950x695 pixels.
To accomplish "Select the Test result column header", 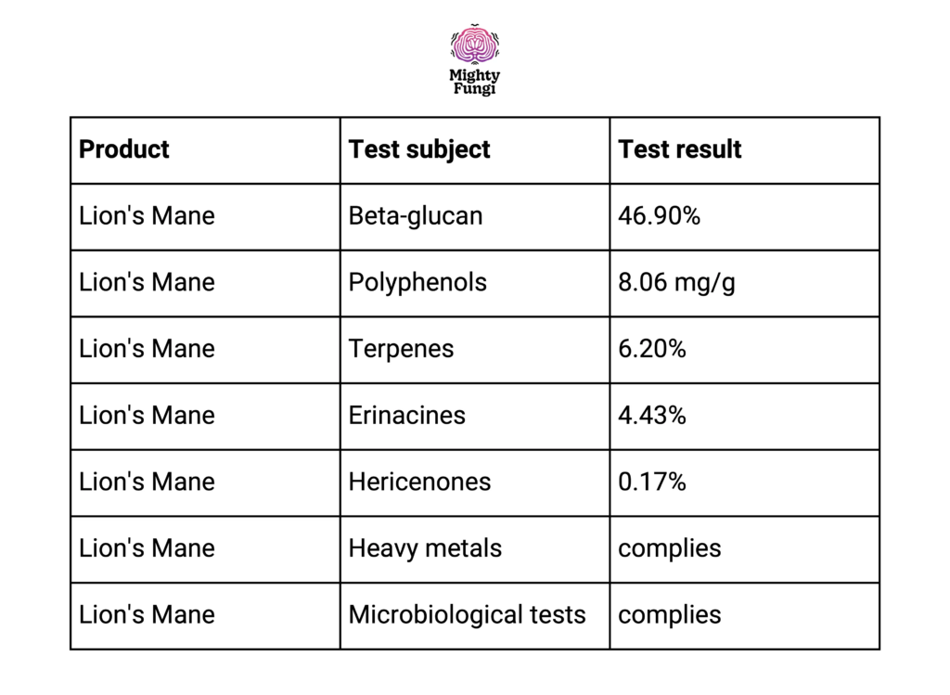I will pos(745,150).
